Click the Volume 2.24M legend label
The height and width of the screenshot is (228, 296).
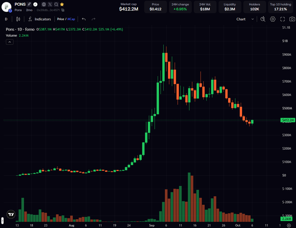tap(17, 36)
